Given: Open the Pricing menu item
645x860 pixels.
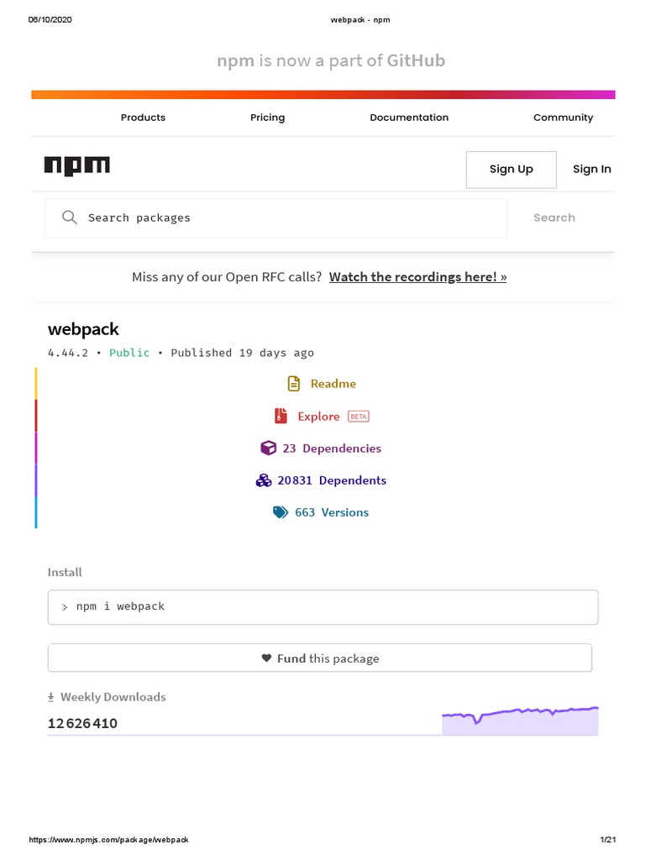Looking at the screenshot, I should [267, 118].
